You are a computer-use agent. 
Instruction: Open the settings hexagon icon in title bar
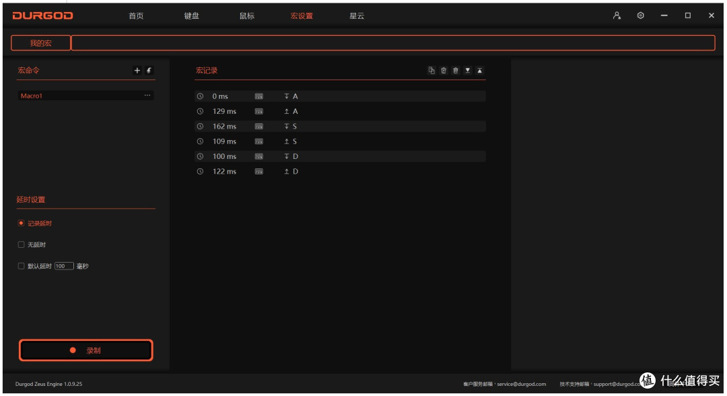pos(640,15)
